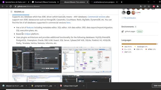Image resolution: width=161 pixels, height=90 pixels.
Task: Expand options for Cahaya Dewi pdf download
Action: [84, 86]
